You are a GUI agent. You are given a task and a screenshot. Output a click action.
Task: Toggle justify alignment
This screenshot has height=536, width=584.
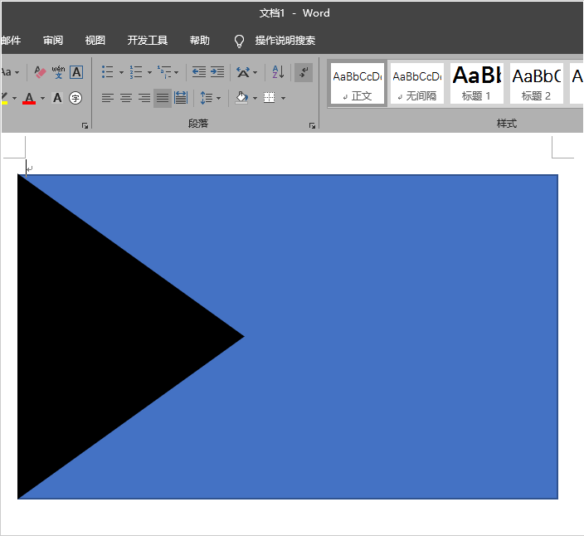pos(163,99)
